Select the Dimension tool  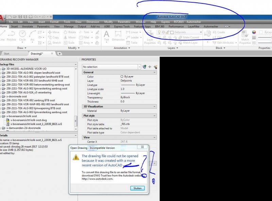click(x=118, y=36)
